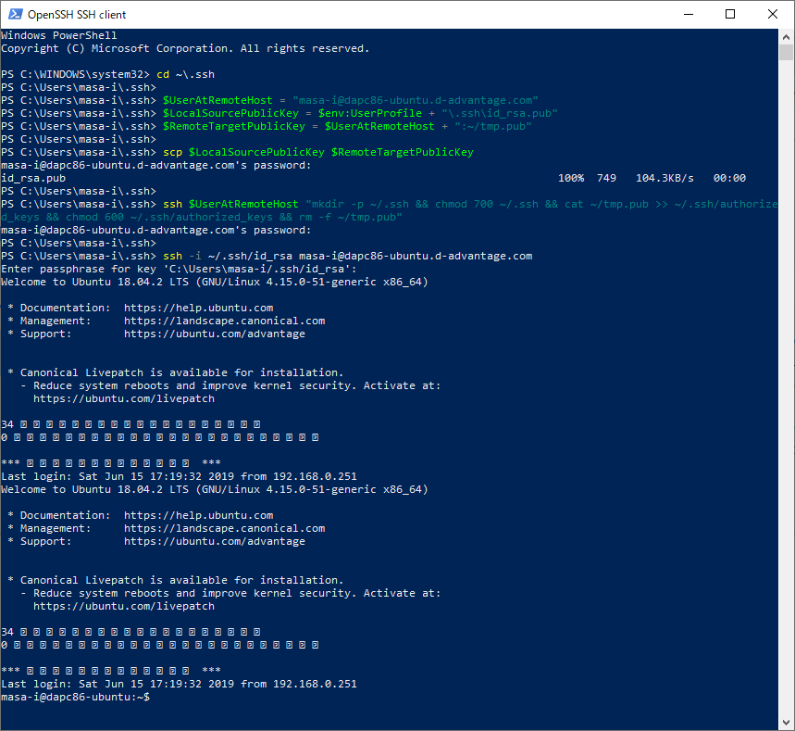Click the 'Enter passphrase for key' line
Viewport: 795px width, 731px height.
pyautogui.click(x=179, y=269)
